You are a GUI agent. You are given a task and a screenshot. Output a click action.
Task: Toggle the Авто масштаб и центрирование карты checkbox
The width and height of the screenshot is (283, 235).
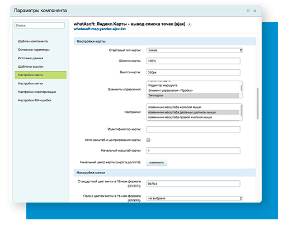click(x=148, y=140)
